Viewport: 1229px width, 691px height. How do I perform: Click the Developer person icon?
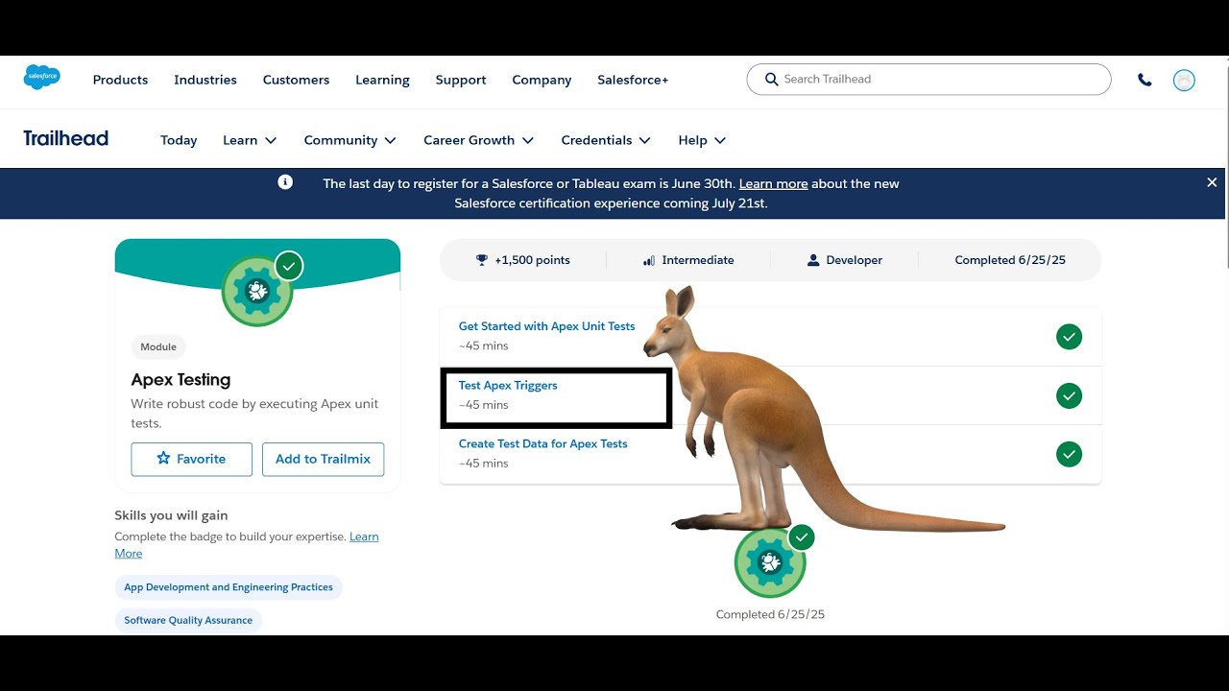(813, 260)
